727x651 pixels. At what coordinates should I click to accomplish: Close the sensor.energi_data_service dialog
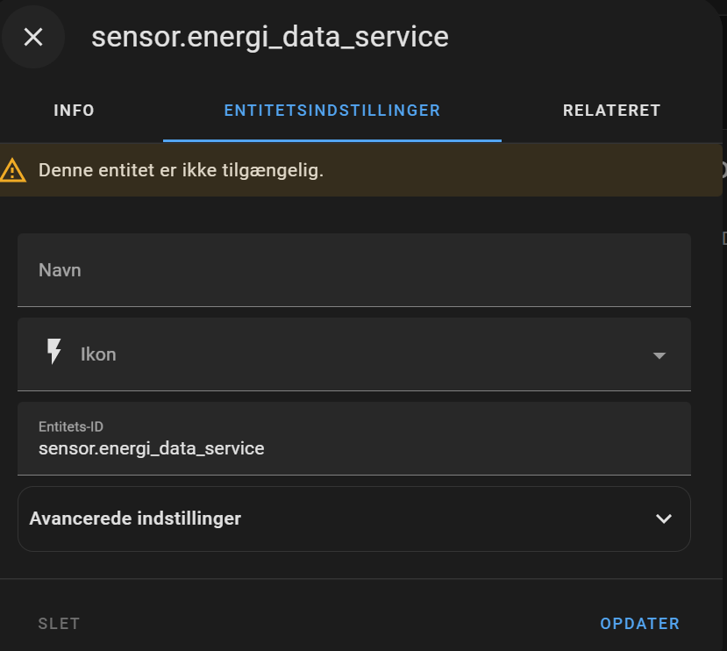point(32,37)
